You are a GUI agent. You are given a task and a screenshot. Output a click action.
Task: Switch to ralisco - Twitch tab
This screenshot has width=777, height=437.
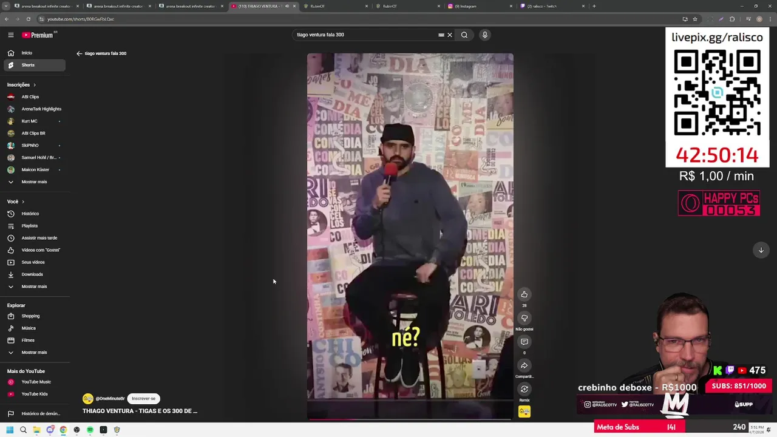(552, 6)
